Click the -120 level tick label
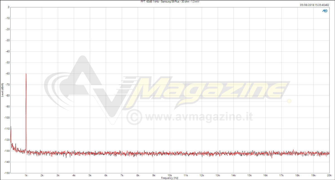This screenshot has height=180, width=335. click(x=7, y=140)
